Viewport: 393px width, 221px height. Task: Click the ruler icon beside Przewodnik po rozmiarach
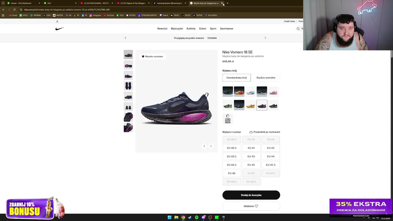click(x=251, y=132)
